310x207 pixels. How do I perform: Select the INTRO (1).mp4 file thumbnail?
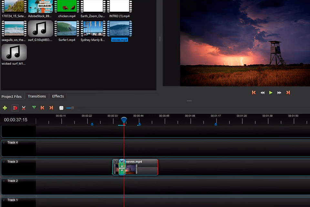pyautogui.click(x=119, y=6)
